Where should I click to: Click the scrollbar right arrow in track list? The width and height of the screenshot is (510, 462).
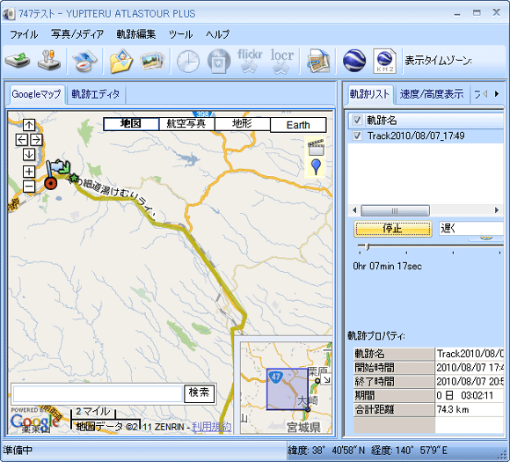tap(497, 210)
